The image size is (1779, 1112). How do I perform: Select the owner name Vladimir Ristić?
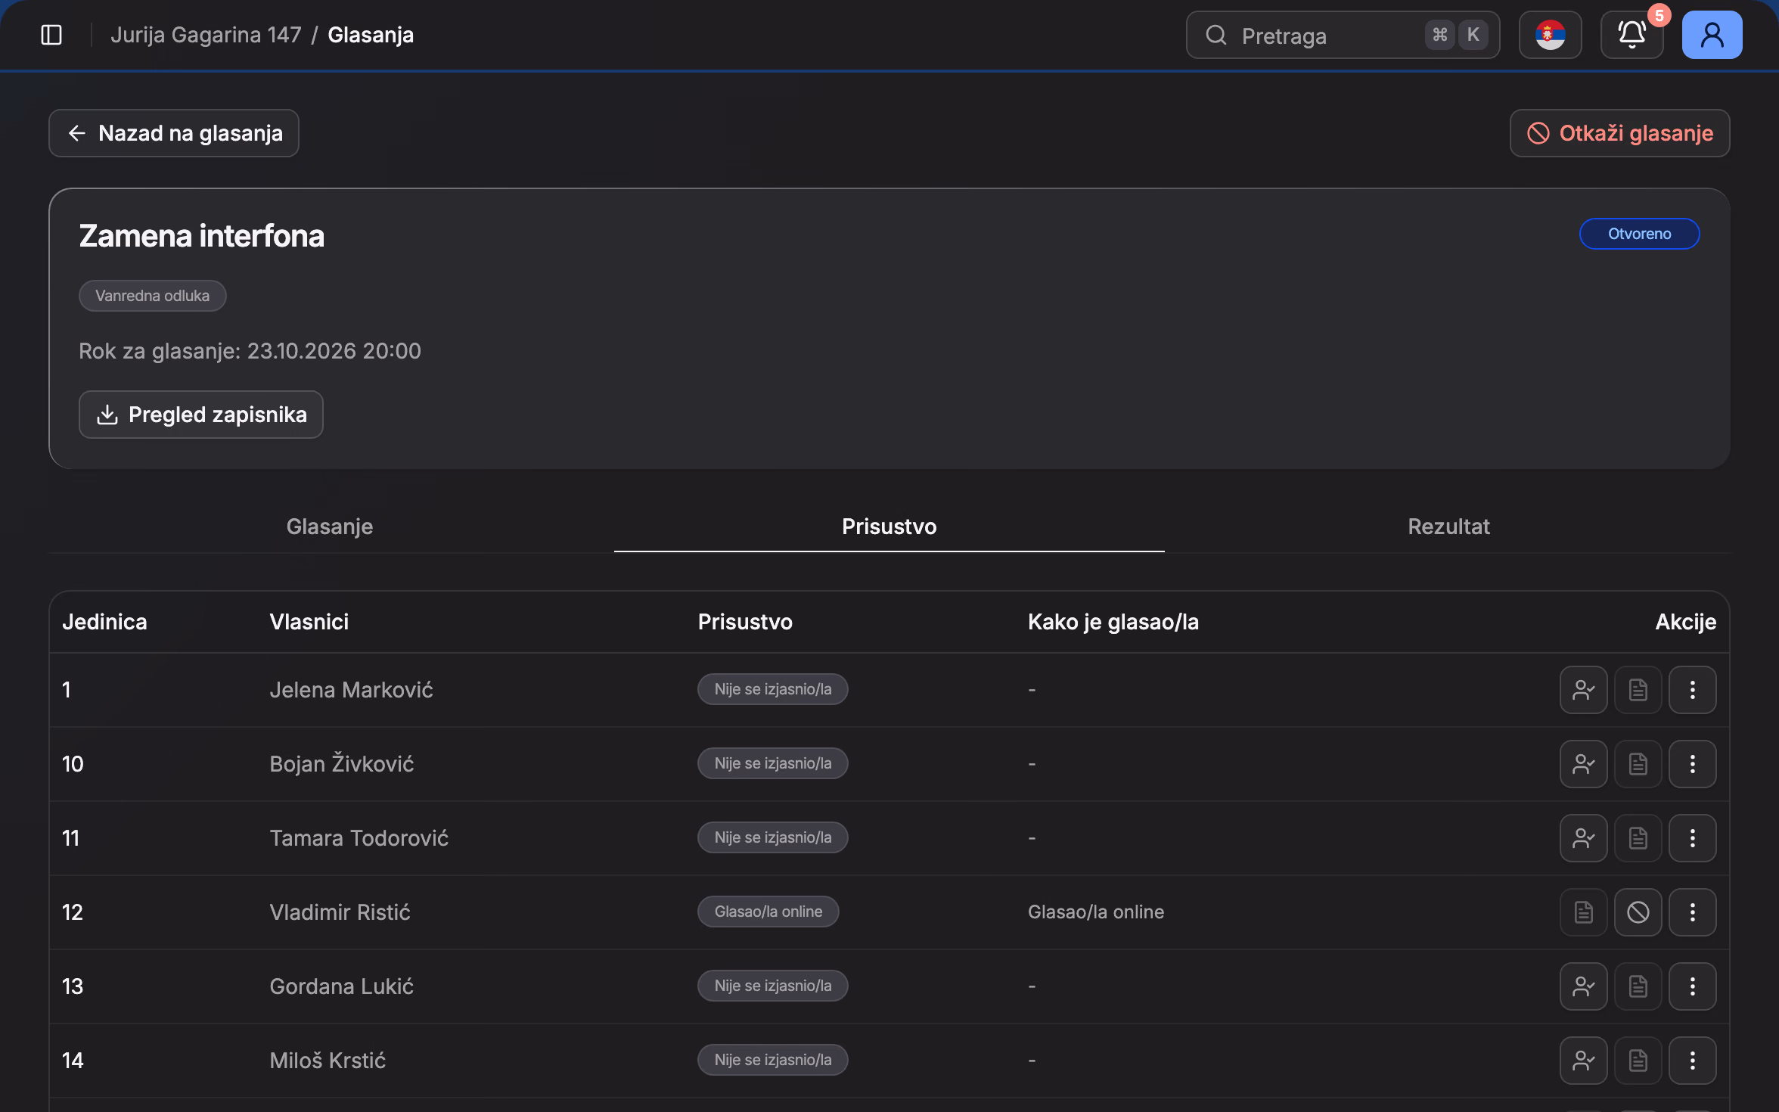(x=340, y=912)
